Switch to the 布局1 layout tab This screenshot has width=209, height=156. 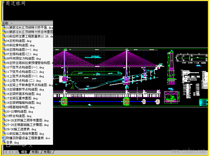click(x=36, y=152)
